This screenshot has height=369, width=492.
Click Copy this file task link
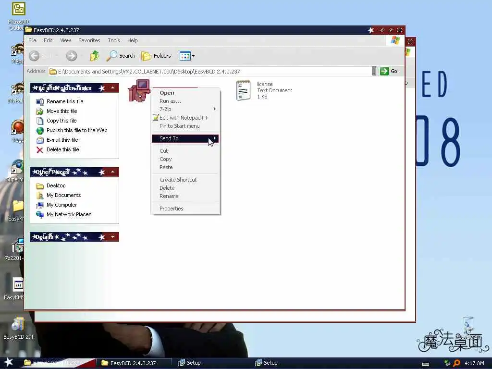[x=61, y=121]
